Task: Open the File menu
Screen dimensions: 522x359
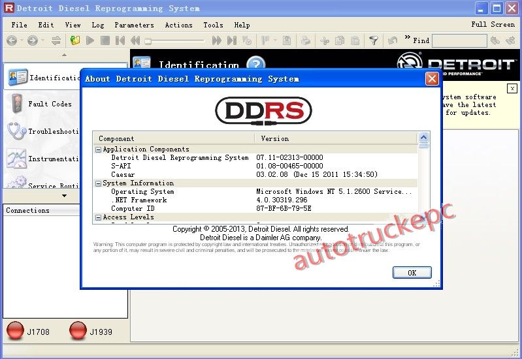Action: pos(20,25)
